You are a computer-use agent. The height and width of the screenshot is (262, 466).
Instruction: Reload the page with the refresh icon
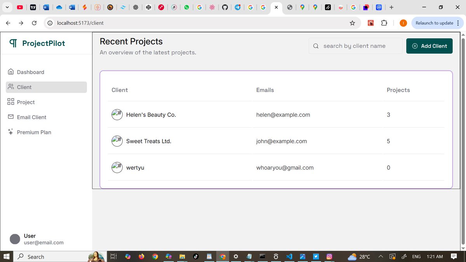pos(34,23)
